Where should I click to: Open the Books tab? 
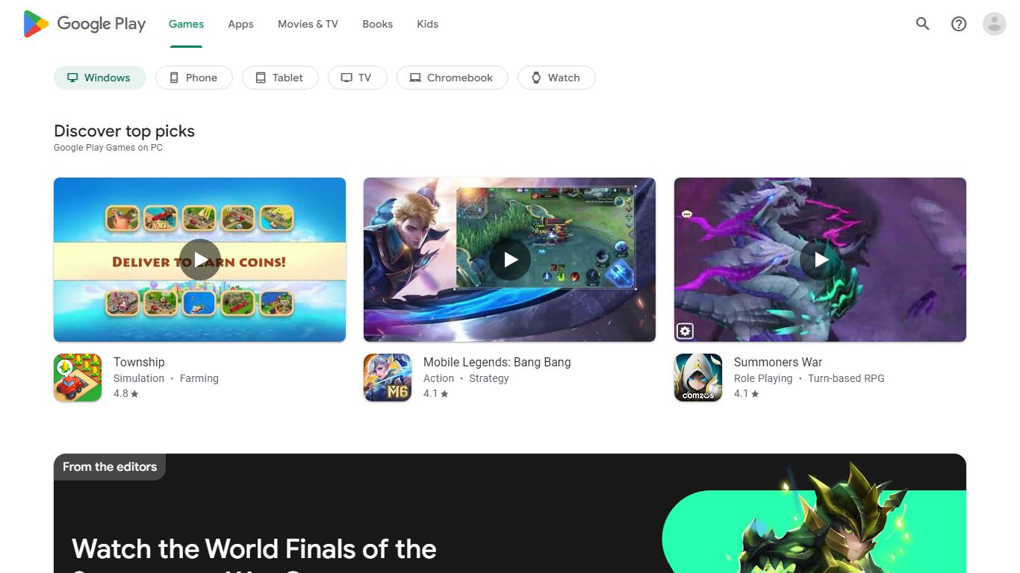(x=377, y=24)
